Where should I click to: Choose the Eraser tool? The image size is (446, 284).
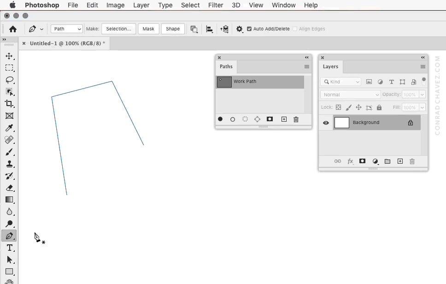coord(10,188)
